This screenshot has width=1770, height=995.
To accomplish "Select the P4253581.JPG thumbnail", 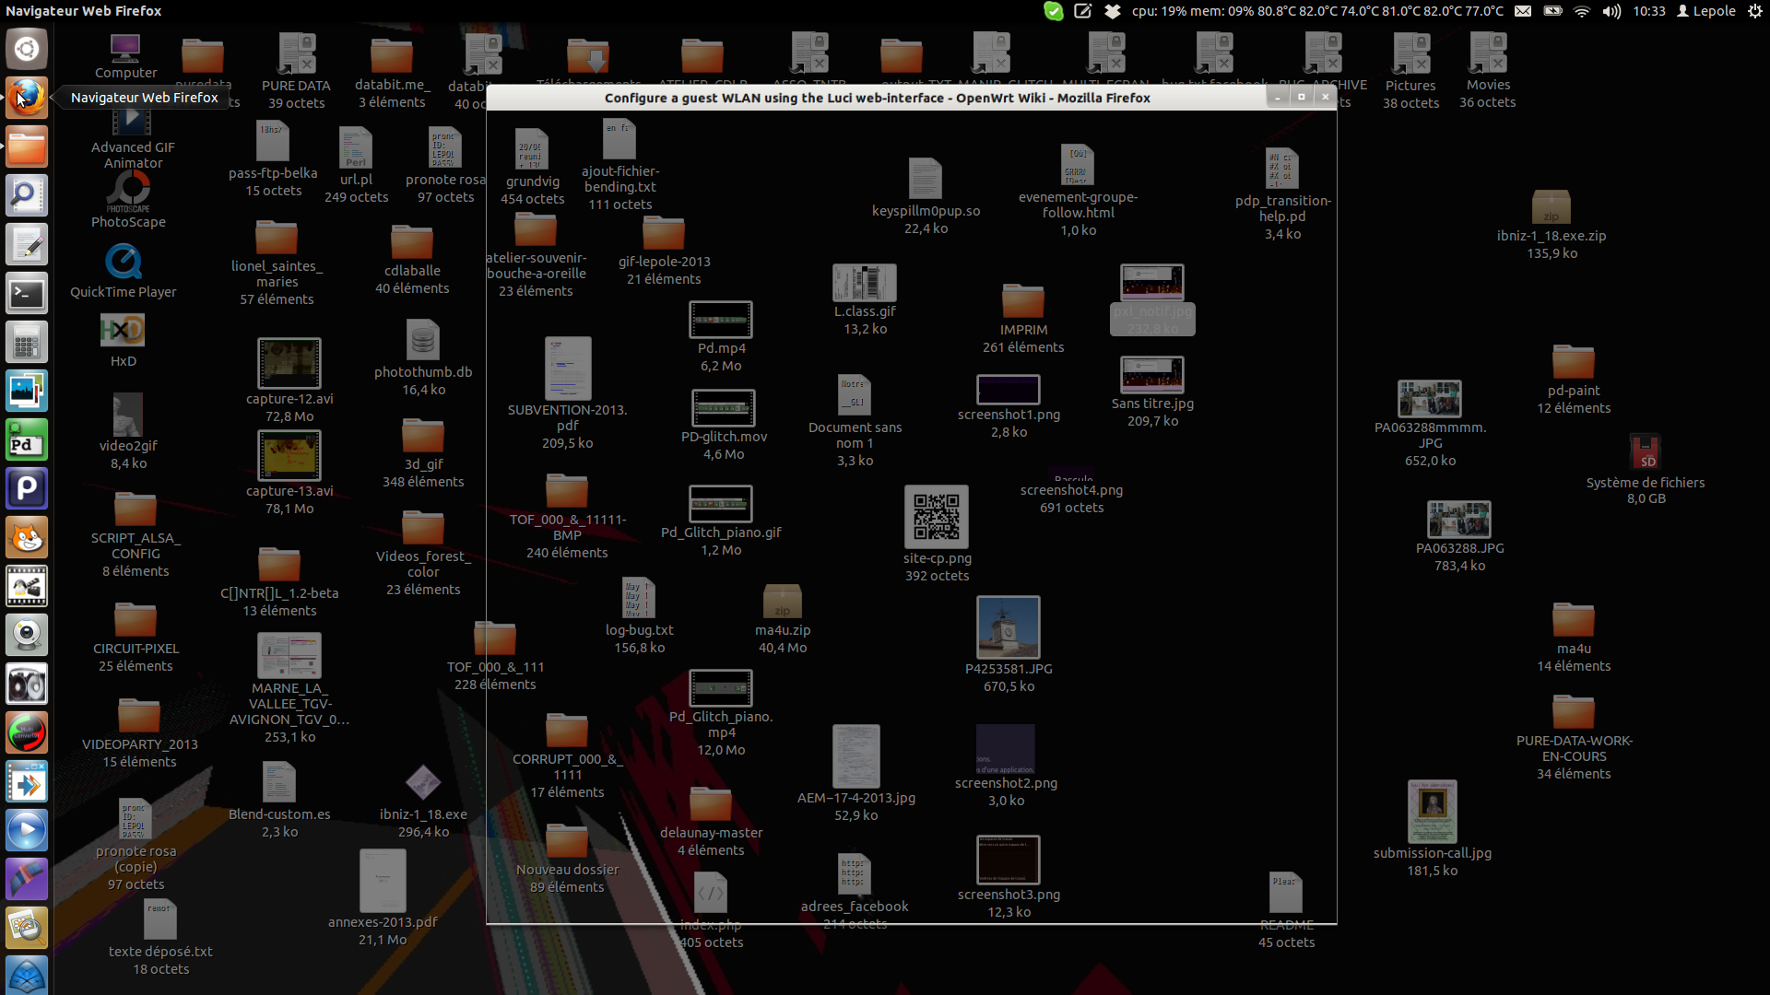I will click(1008, 627).
